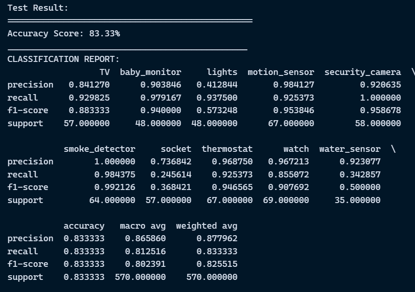
Task: Click the CLASSIFICATION REPORT heading
Action: coord(64,59)
